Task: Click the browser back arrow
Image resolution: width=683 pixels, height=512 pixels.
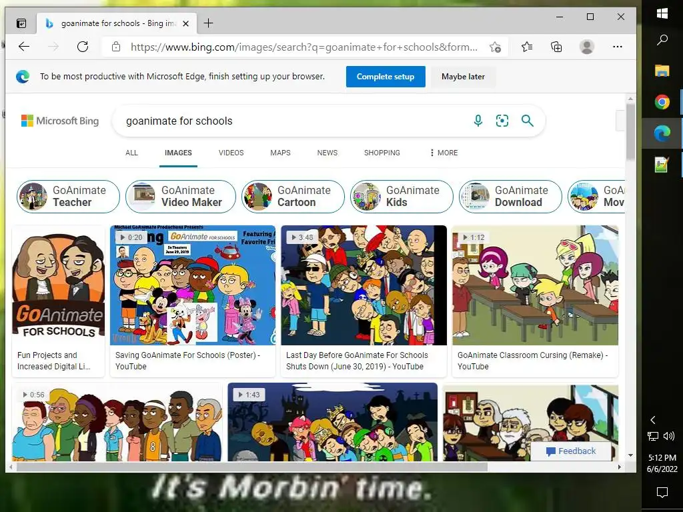Action: (x=24, y=47)
